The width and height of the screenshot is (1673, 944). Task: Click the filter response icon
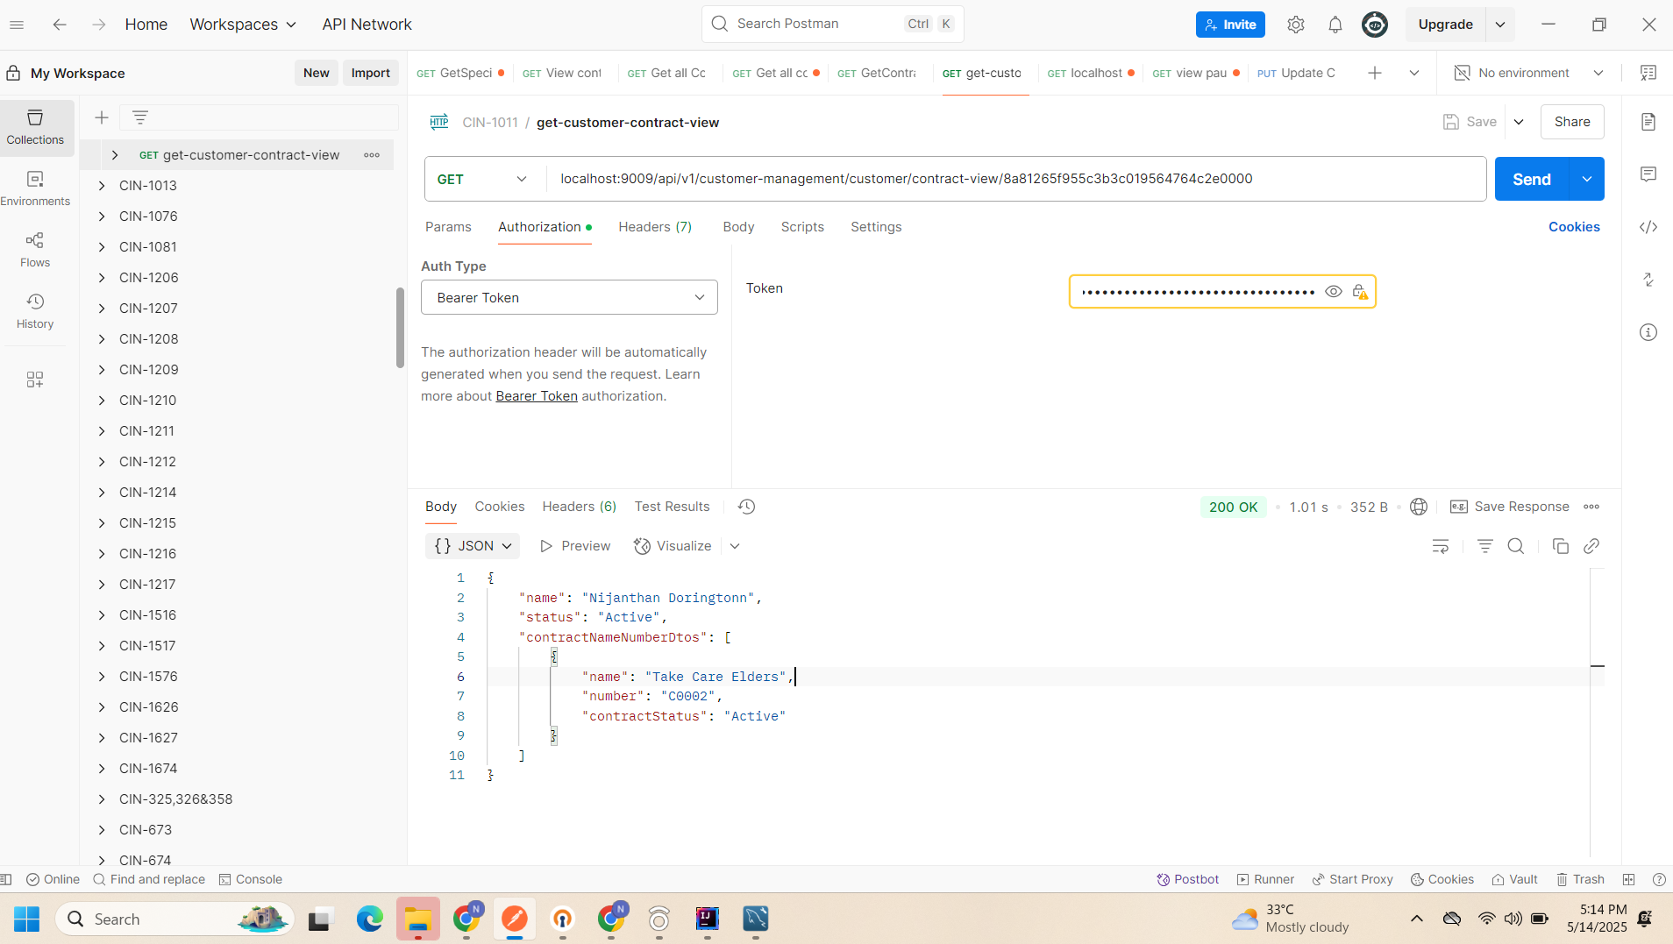(x=1484, y=546)
